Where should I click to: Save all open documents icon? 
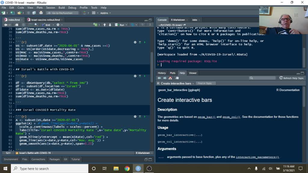[x=34, y=13]
